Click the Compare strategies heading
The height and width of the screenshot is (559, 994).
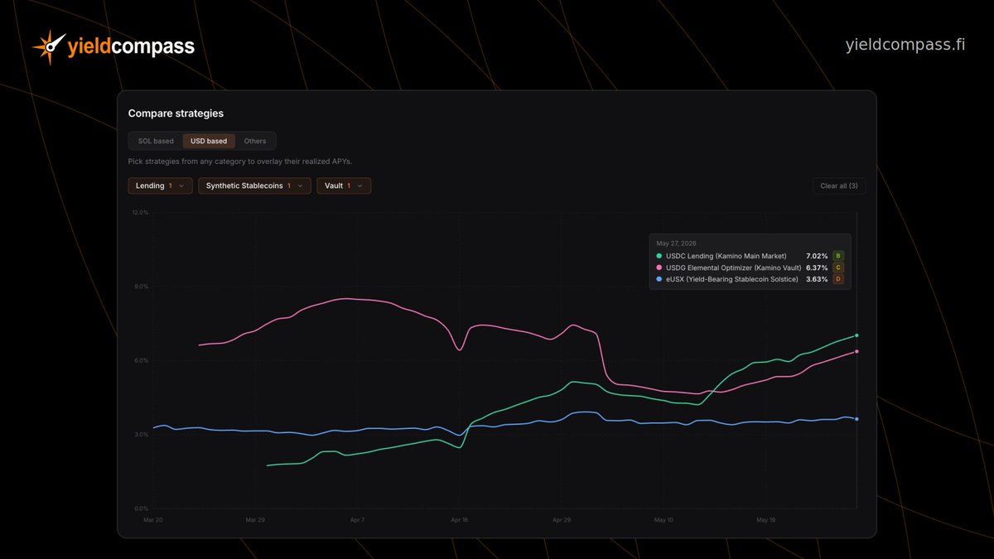click(176, 113)
